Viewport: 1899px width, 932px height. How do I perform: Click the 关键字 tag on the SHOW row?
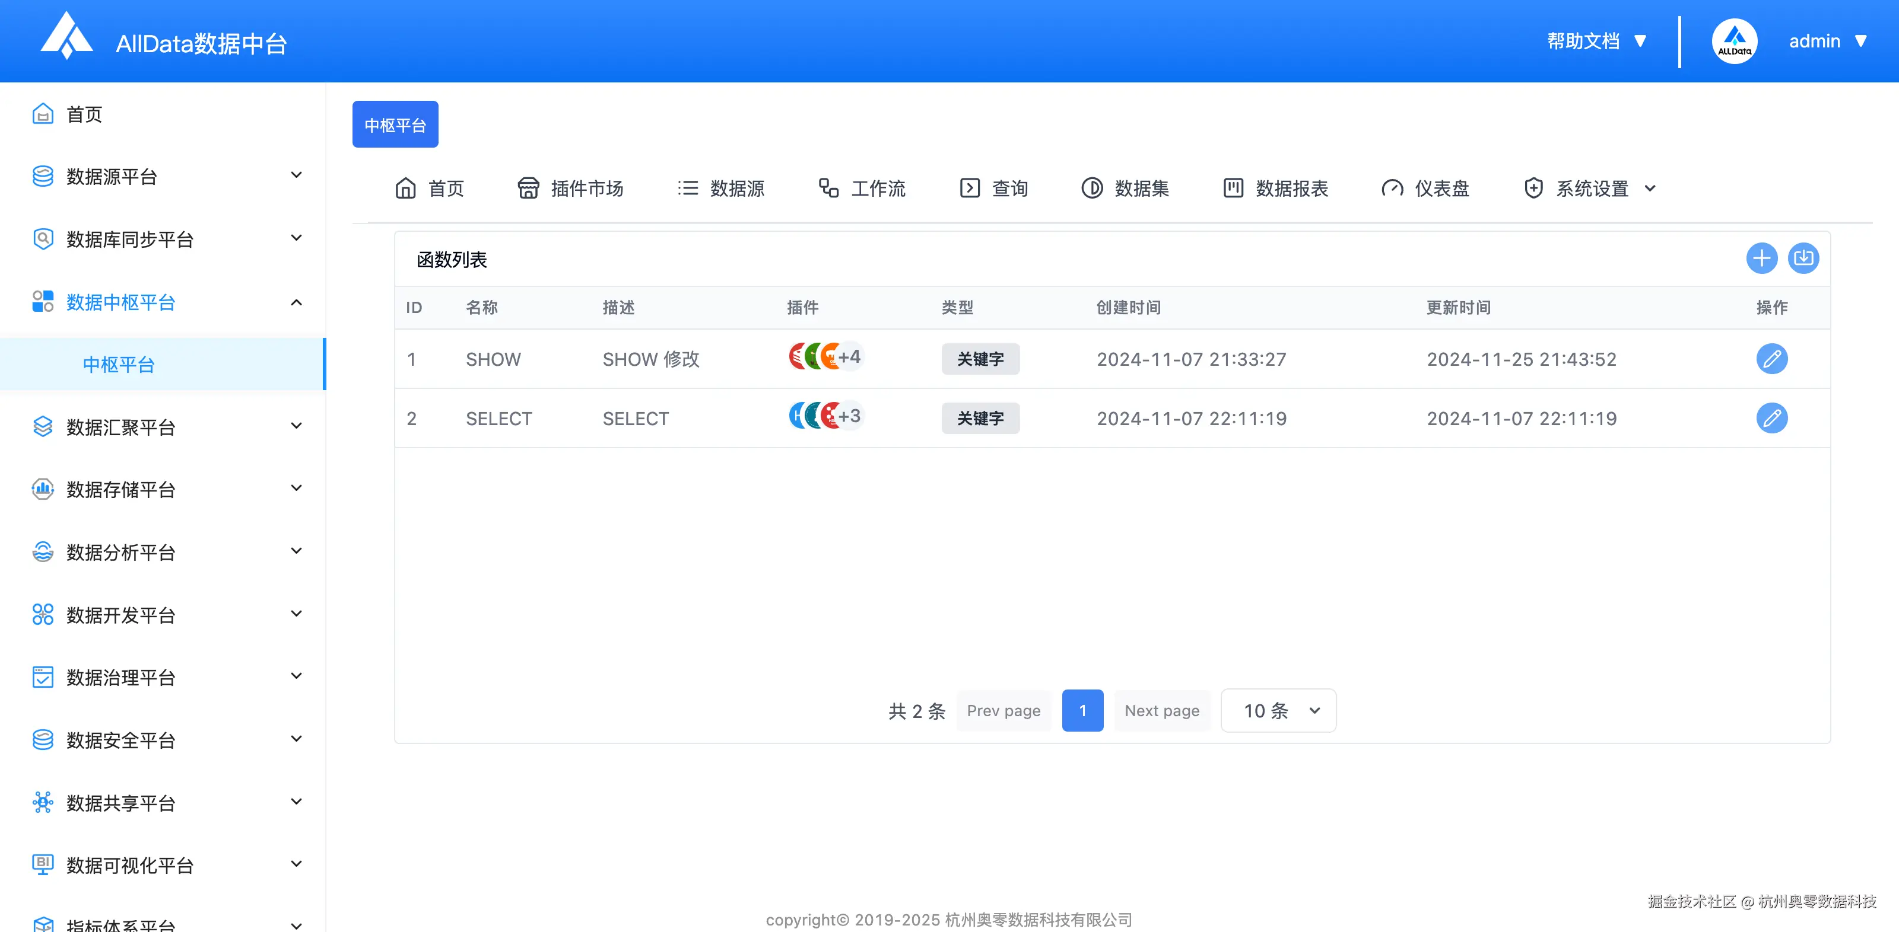[980, 359]
